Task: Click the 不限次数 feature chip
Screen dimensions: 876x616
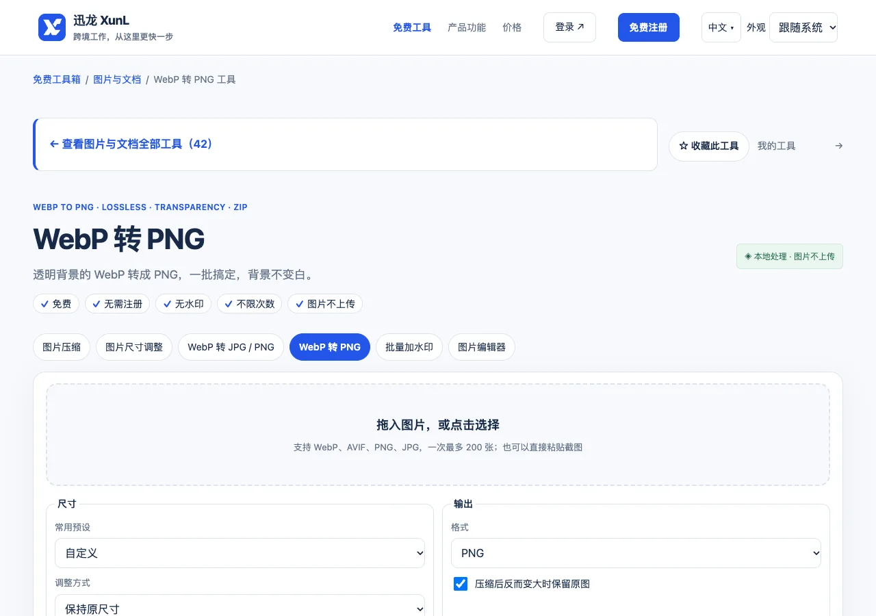Action: tap(250, 304)
